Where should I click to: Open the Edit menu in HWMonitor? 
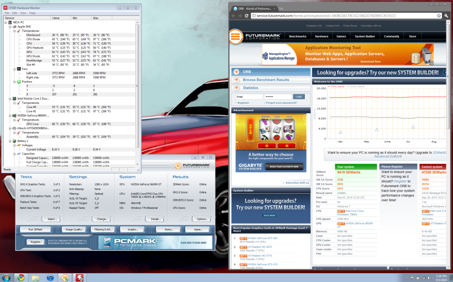[15, 13]
